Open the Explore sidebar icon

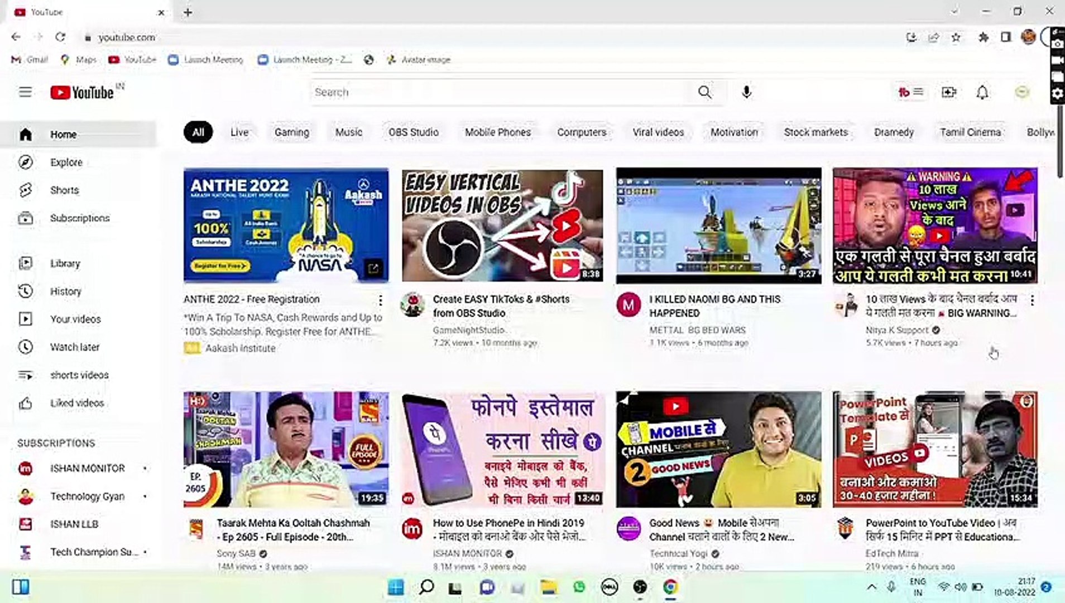click(26, 162)
